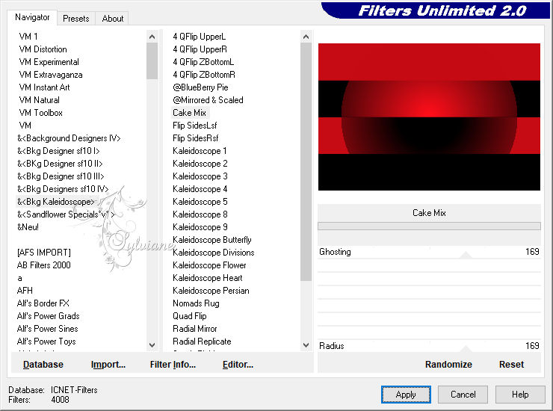Select VM Distortion category
The height and width of the screenshot is (411, 553).
pyautogui.click(x=43, y=49)
